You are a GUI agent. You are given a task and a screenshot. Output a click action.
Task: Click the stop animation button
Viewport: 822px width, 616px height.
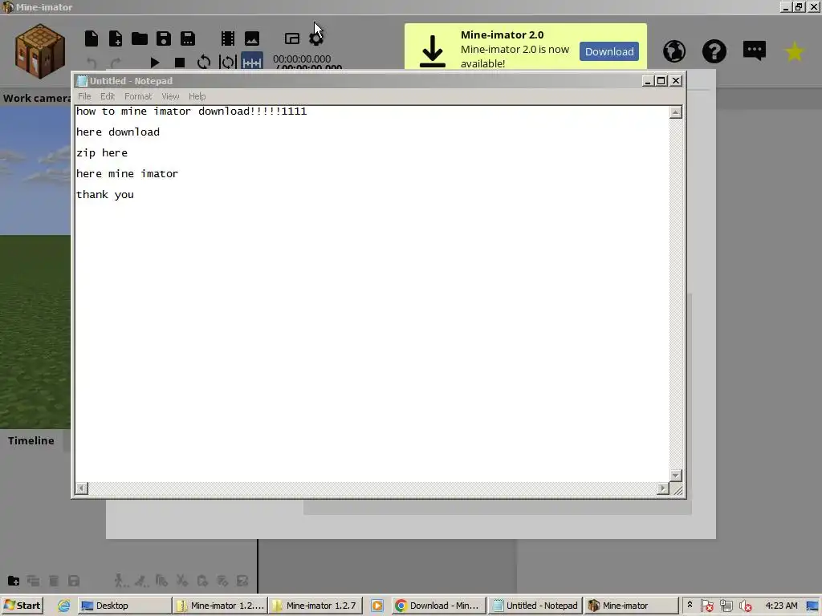(179, 63)
